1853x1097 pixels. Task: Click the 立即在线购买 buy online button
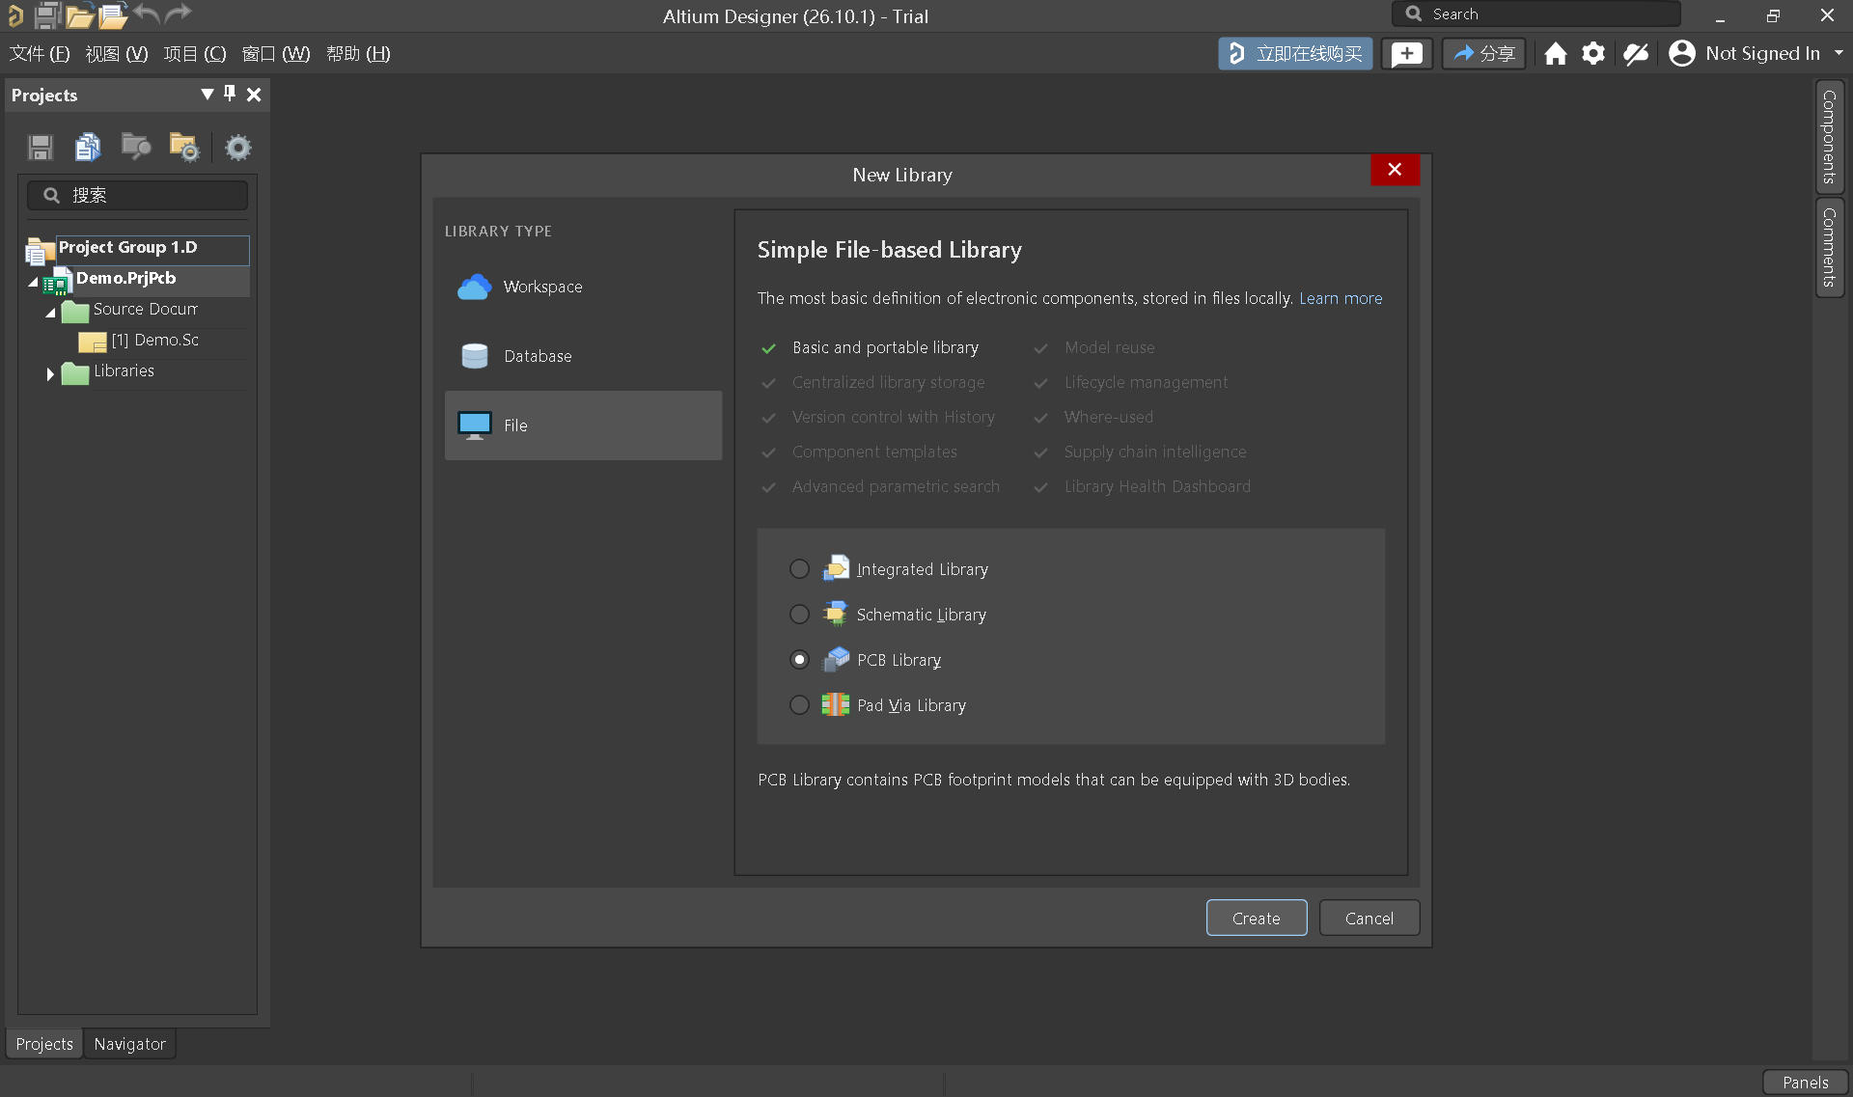pyautogui.click(x=1295, y=54)
